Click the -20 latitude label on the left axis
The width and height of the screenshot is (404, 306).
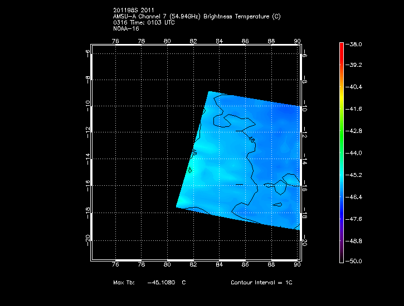pyautogui.click(x=87, y=239)
